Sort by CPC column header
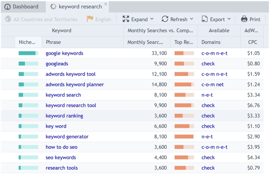This screenshot has width=270, height=175. [252, 42]
